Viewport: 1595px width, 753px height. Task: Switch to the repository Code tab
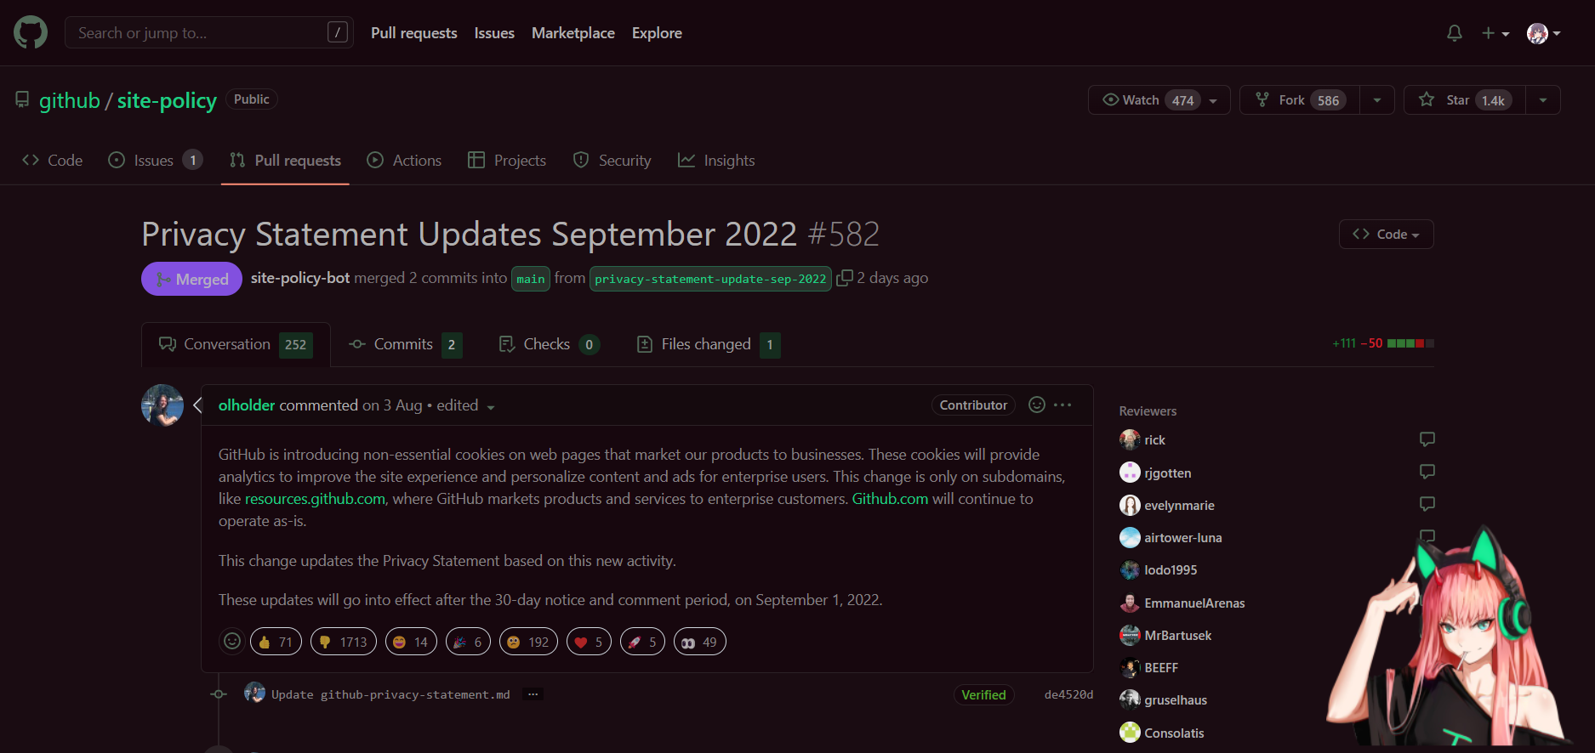click(53, 160)
